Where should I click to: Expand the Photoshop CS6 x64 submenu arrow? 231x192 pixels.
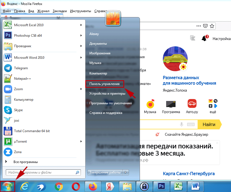(81, 36)
